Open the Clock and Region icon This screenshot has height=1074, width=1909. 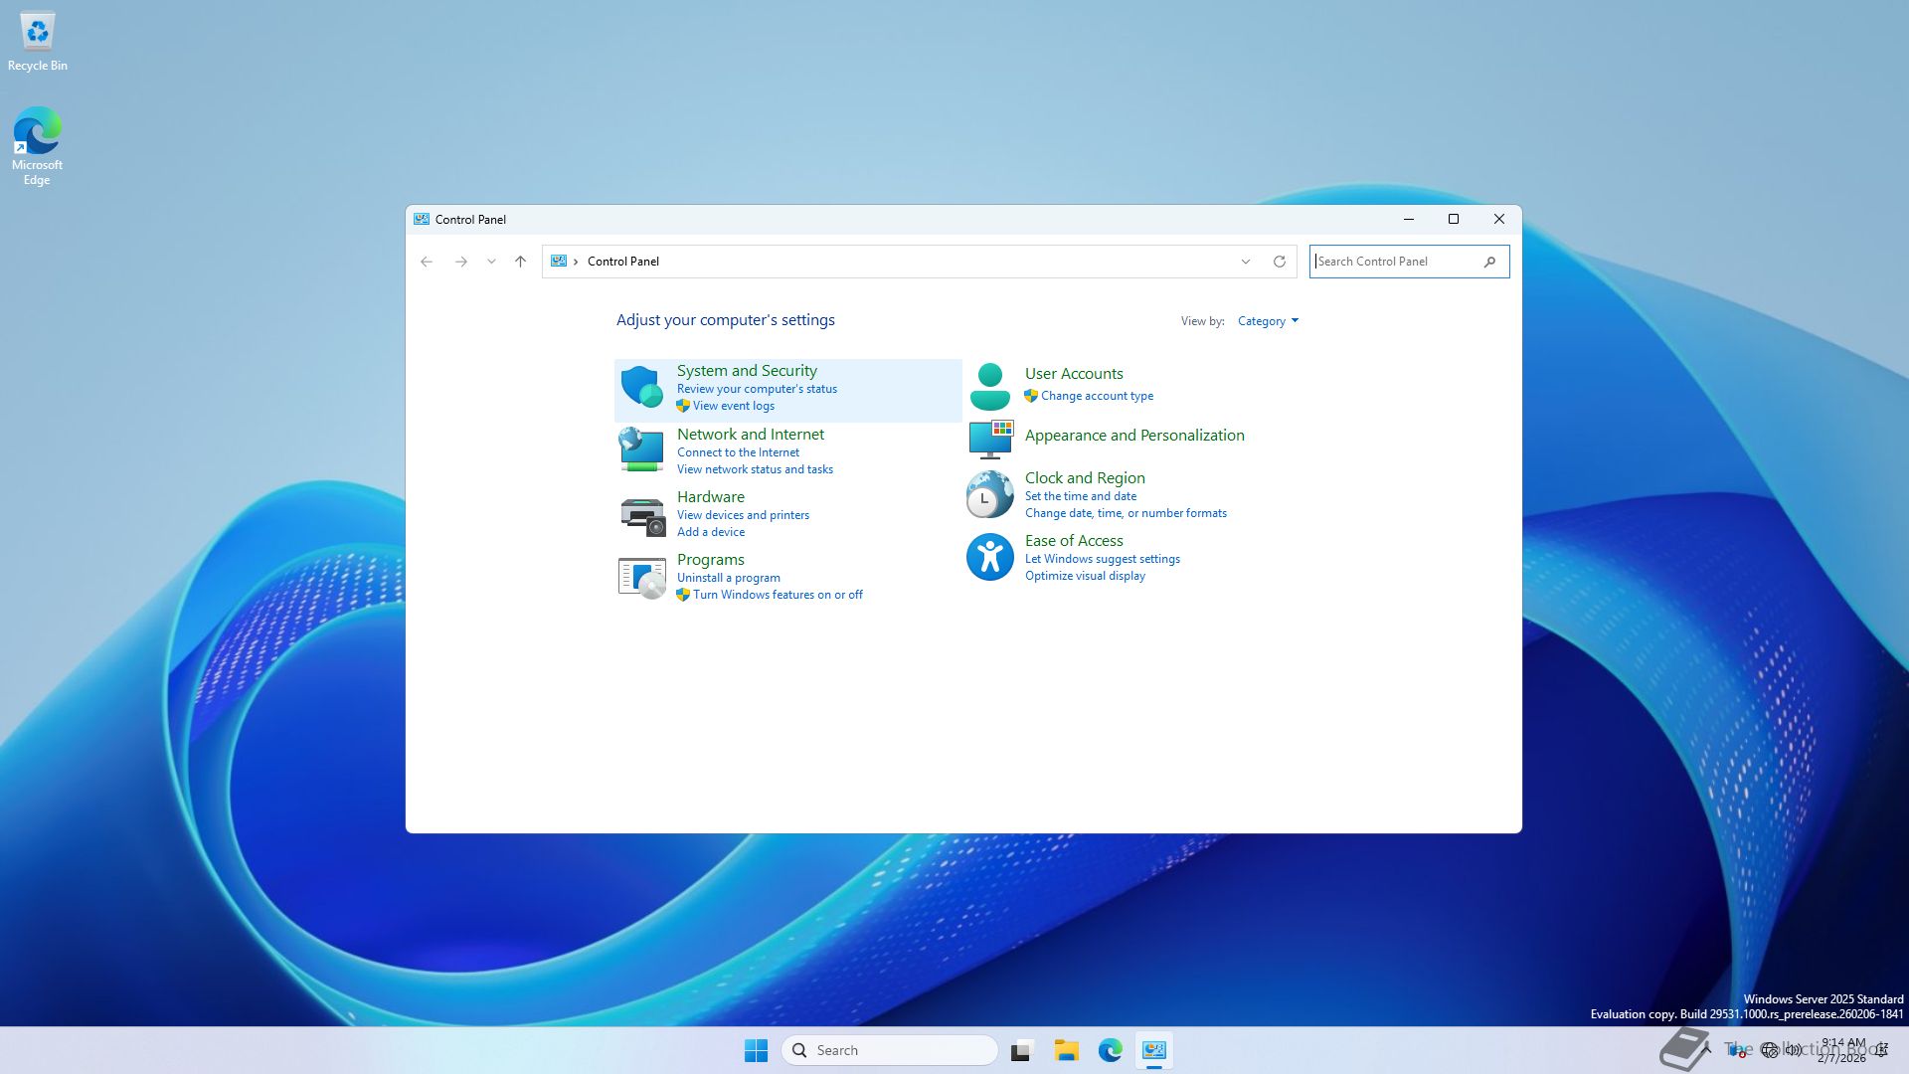(x=989, y=494)
